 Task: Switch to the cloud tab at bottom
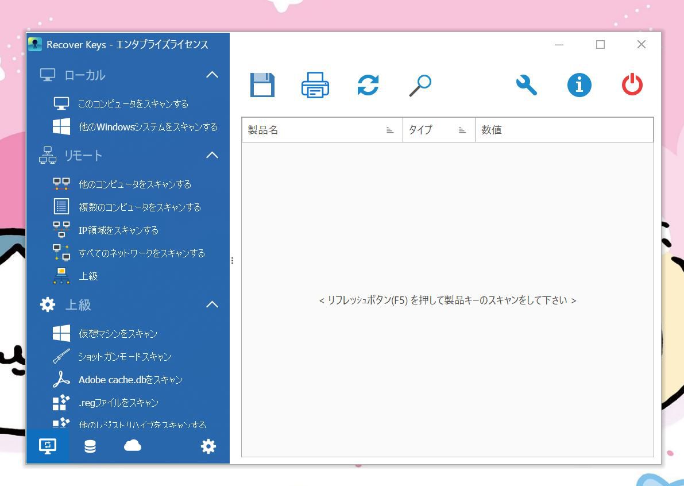(x=133, y=445)
